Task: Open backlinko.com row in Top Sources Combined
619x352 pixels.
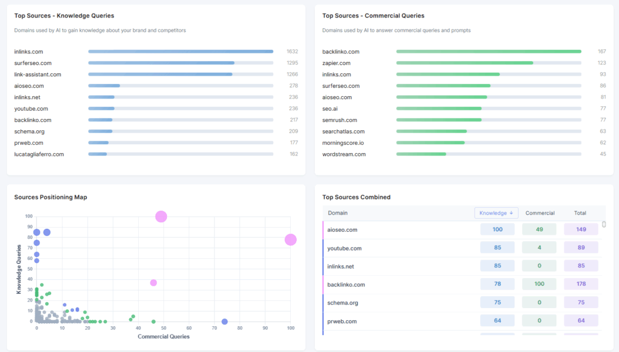Action: pos(462,284)
